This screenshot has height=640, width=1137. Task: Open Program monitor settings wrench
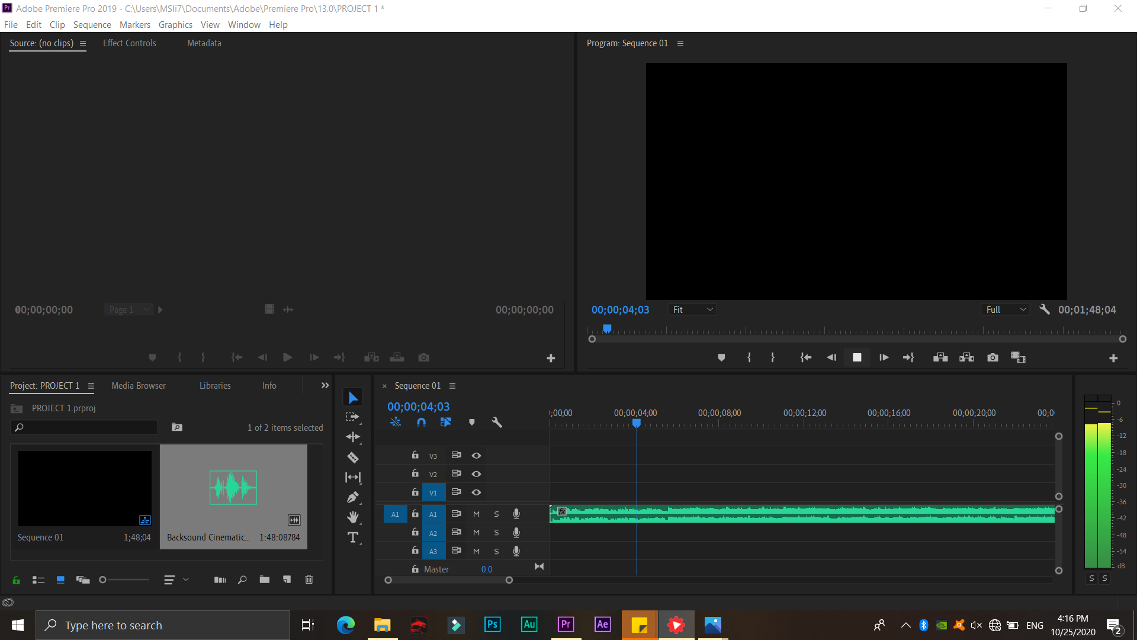click(x=1045, y=309)
